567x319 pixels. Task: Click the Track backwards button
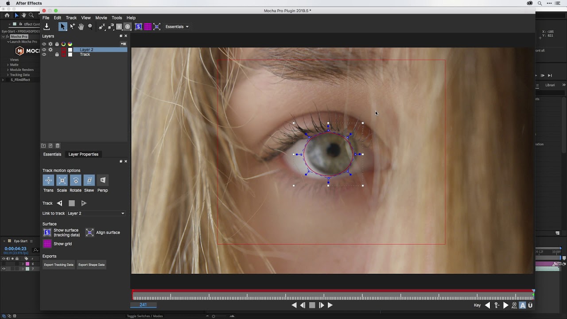point(59,203)
